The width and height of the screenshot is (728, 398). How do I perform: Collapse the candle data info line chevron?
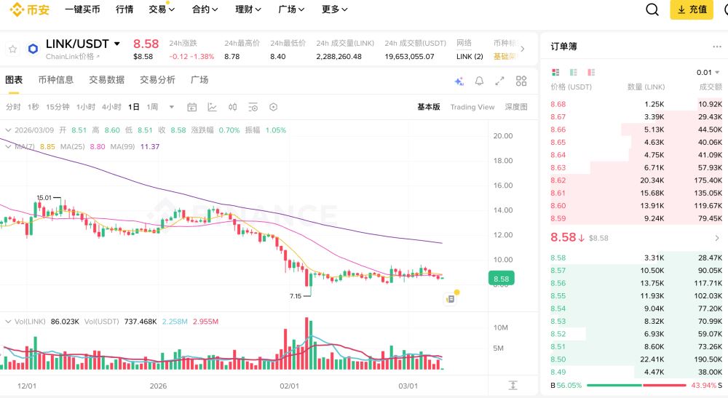point(8,130)
